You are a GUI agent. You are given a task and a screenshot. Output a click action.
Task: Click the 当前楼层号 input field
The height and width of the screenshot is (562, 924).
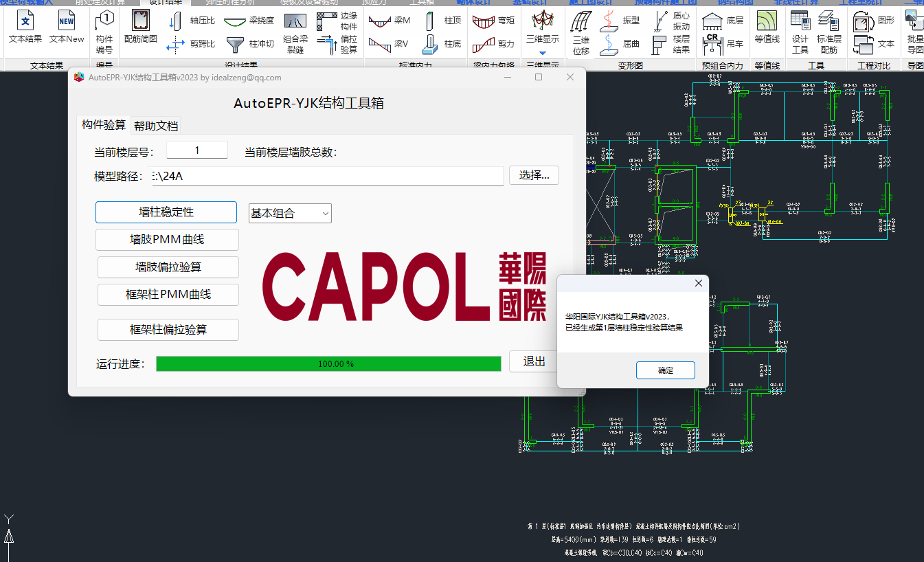tap(196, 150)
